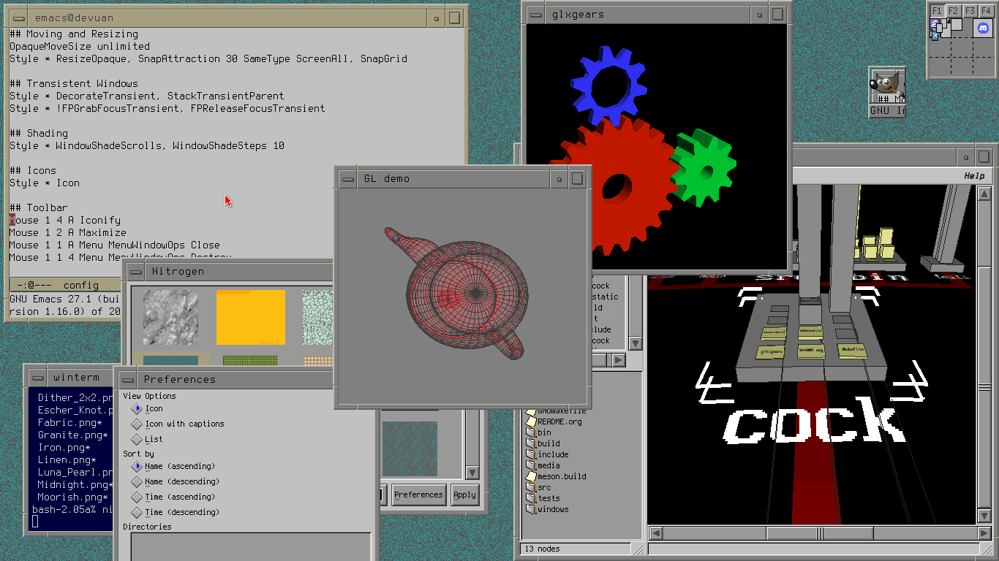Click "Granite.png*" in winterm

pos(73,435)
